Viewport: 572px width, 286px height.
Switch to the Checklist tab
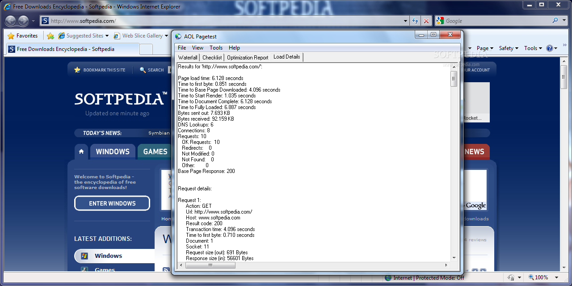pos(212,57)
